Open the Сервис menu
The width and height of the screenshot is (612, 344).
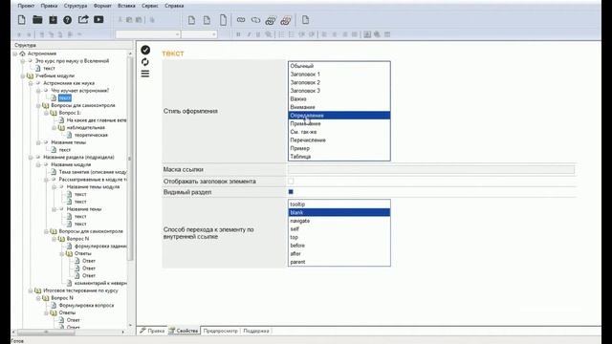[150, 6]
